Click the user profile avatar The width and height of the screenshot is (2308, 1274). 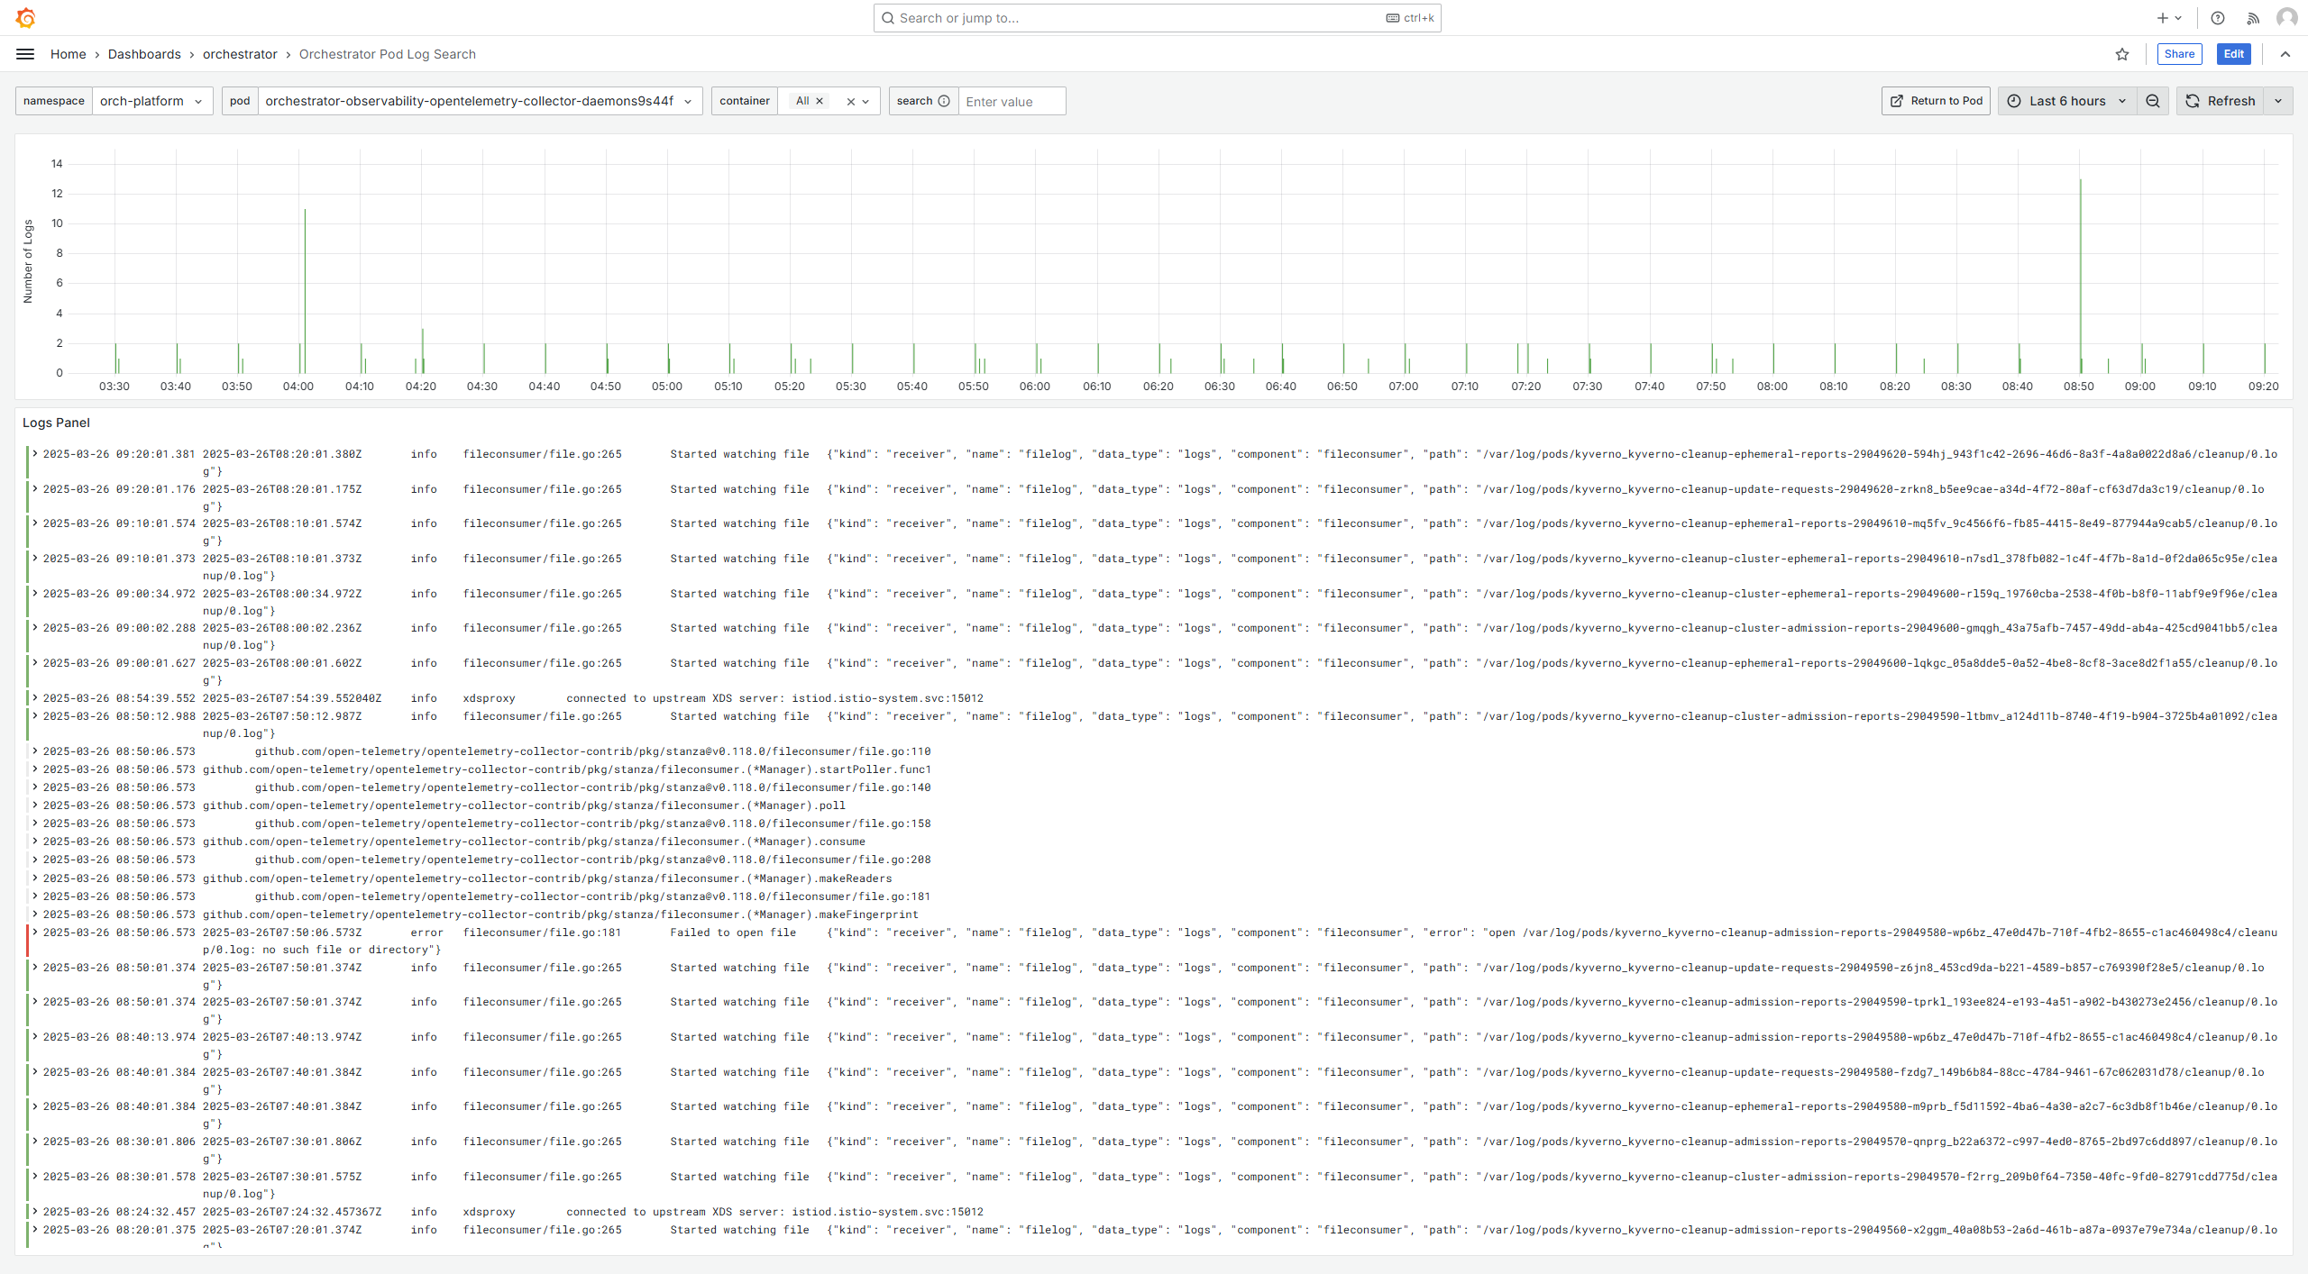click(2286, 18)
